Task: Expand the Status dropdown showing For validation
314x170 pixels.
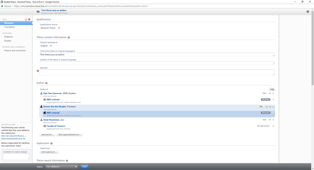Action: [x=62, y=166]
